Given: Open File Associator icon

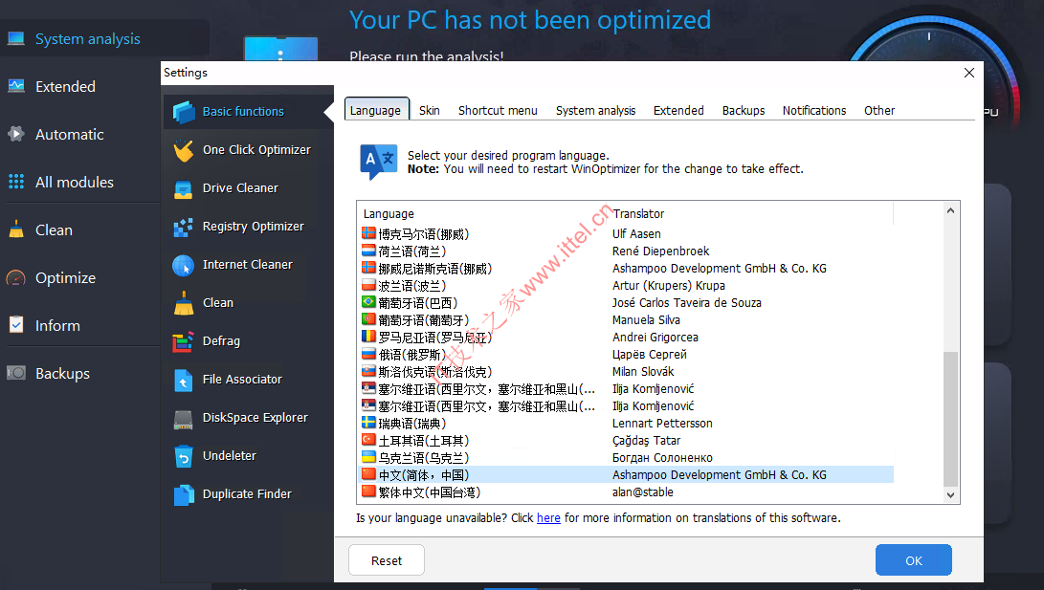Looking at the screenshot, I should click(183, 380).
